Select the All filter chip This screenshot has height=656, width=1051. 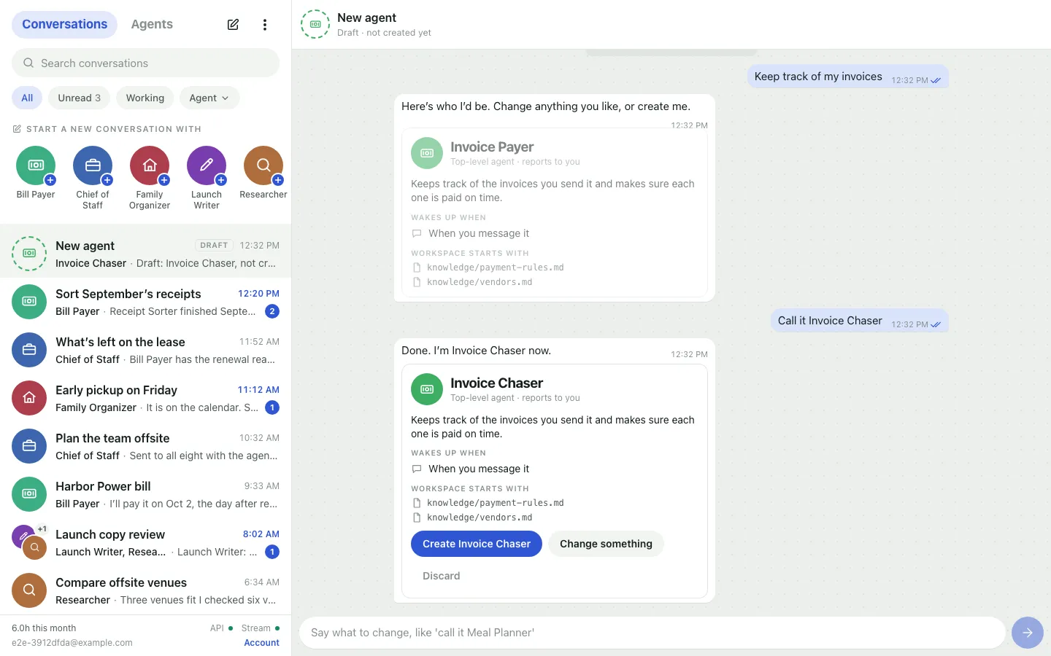pos(27,98)
